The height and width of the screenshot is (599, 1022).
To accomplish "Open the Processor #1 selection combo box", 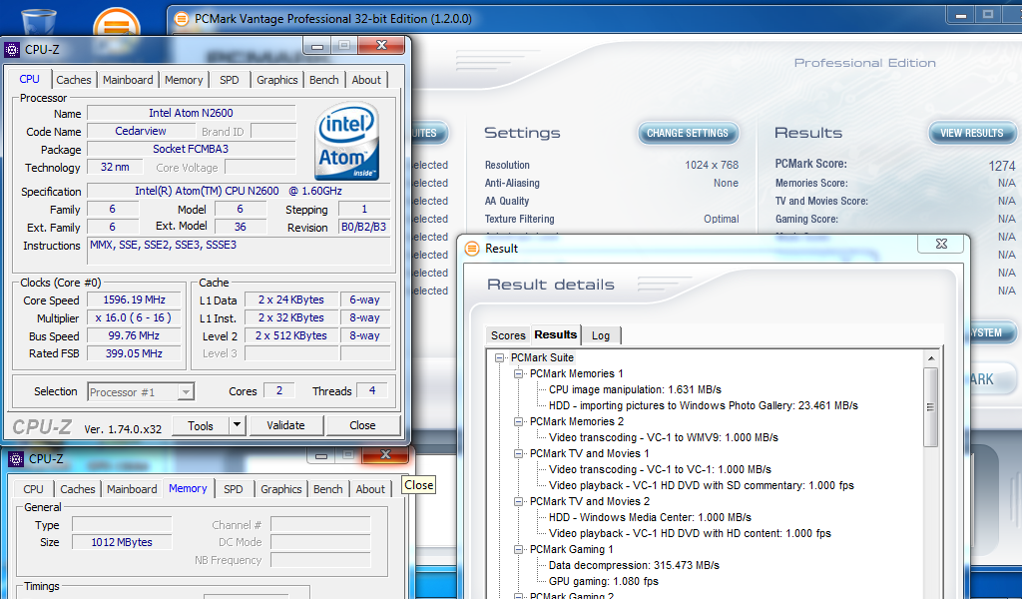I will click(141, 391).
